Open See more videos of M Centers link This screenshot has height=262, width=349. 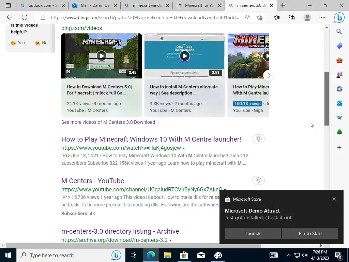pyautogui.click(x=108, y=122)
